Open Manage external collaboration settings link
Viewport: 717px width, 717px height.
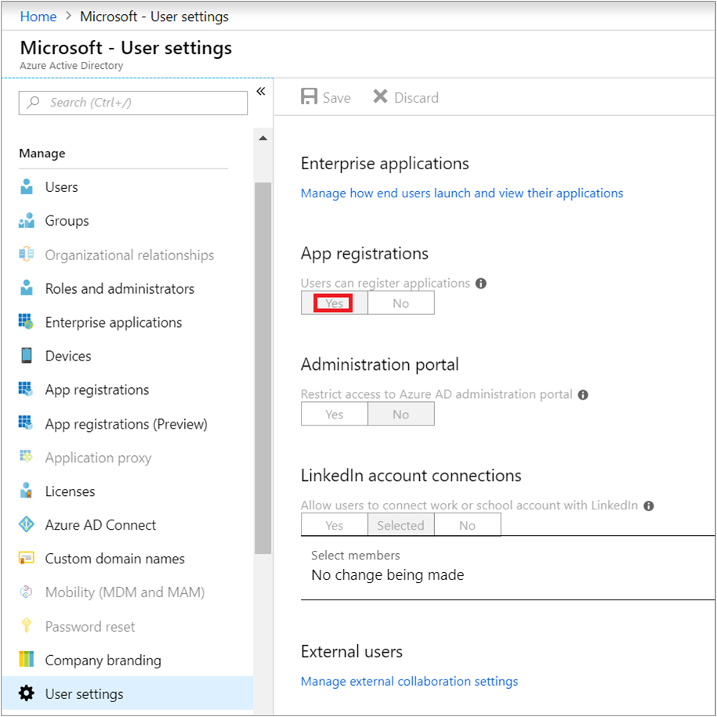409,681
